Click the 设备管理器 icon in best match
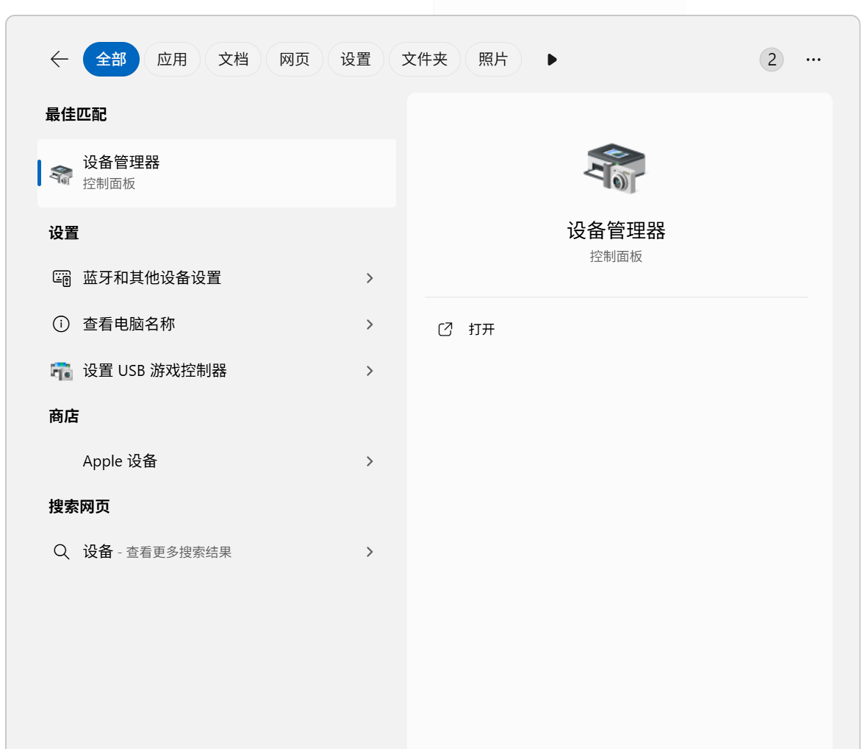Image resolution: width=865 pixels, height=749 pixels. pos(61,174)
